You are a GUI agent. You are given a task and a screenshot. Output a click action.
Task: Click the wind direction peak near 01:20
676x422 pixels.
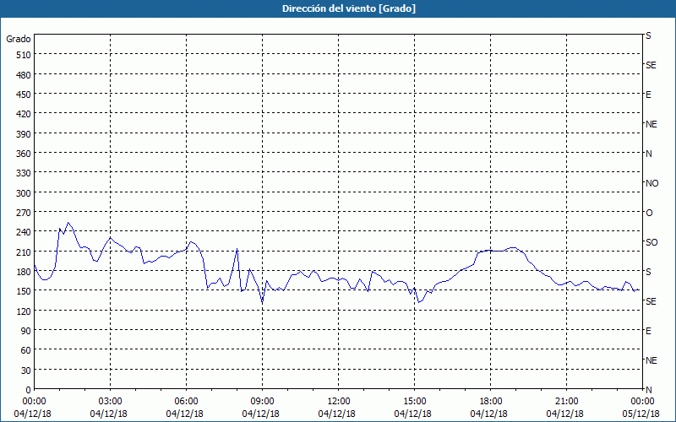tap(68, 223)
